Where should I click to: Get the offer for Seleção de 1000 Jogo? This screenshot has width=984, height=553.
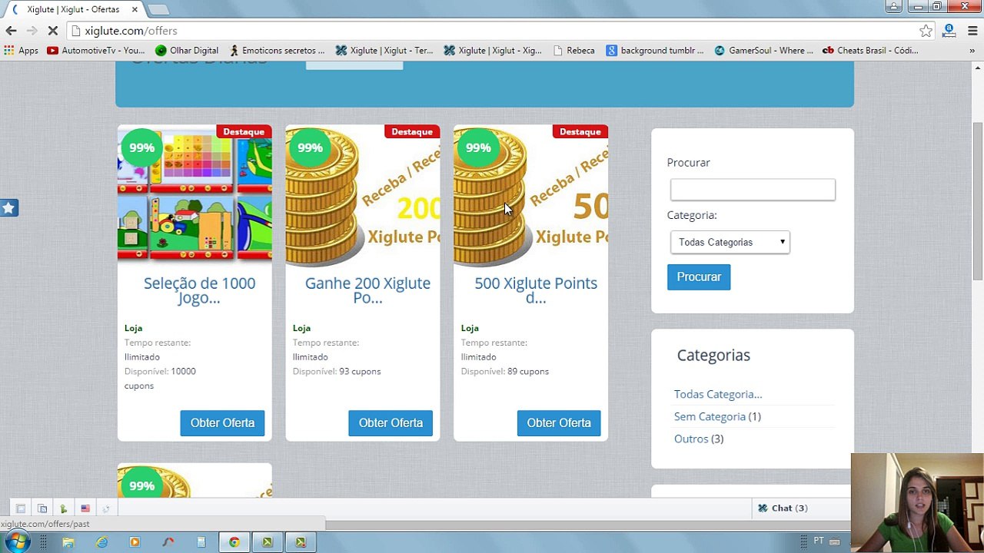click(x=222, y=422)
